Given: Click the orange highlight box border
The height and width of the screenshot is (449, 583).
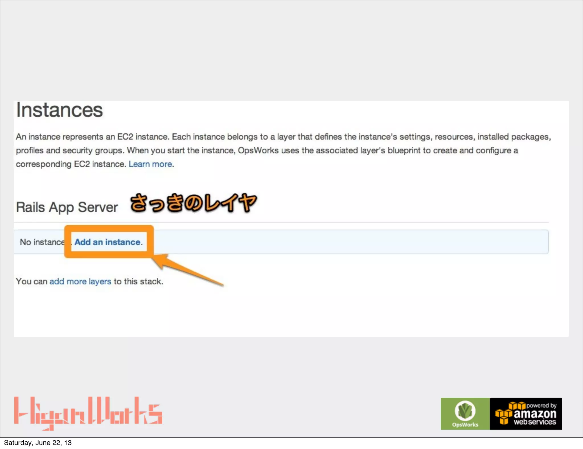Looking at the screenshot, I should tap(109, 228).
